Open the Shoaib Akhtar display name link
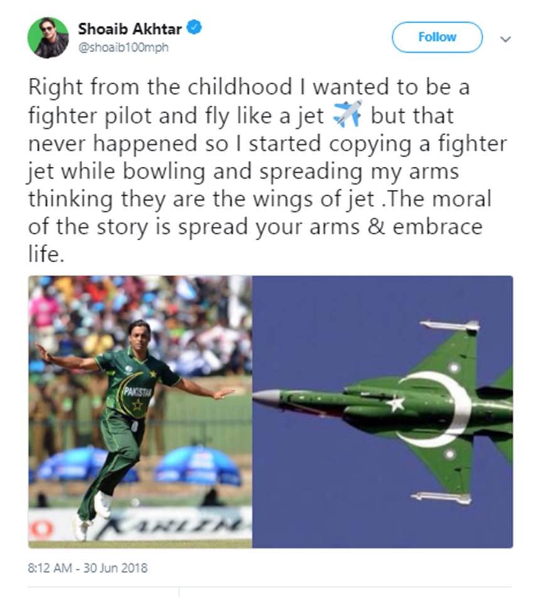The image size is (534, 597). 130,29
